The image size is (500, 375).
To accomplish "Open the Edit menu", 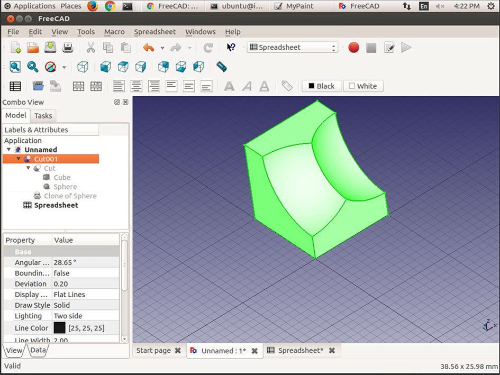I will [35, 32].
